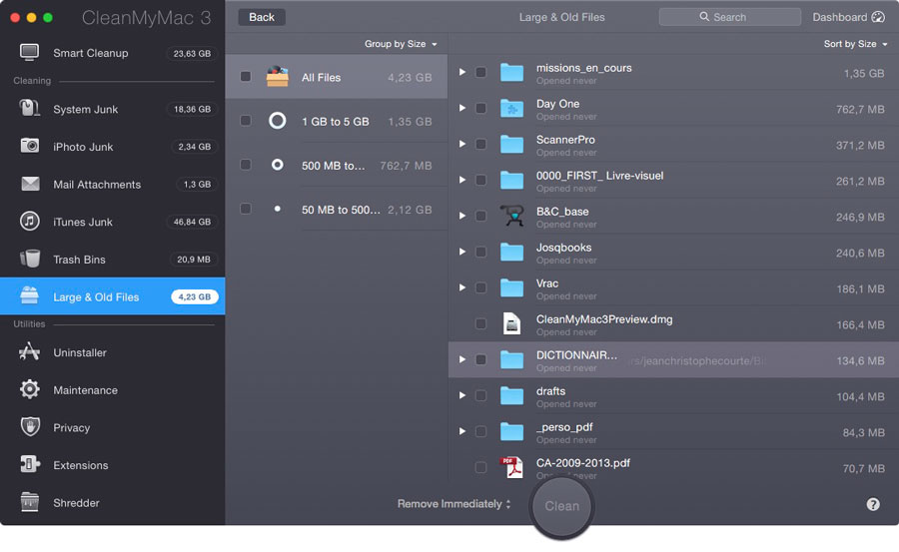Expand the missions_en_cours folder
Image resolution: width=899 pixels, height=552 pixels.
[x=462, y=72]
